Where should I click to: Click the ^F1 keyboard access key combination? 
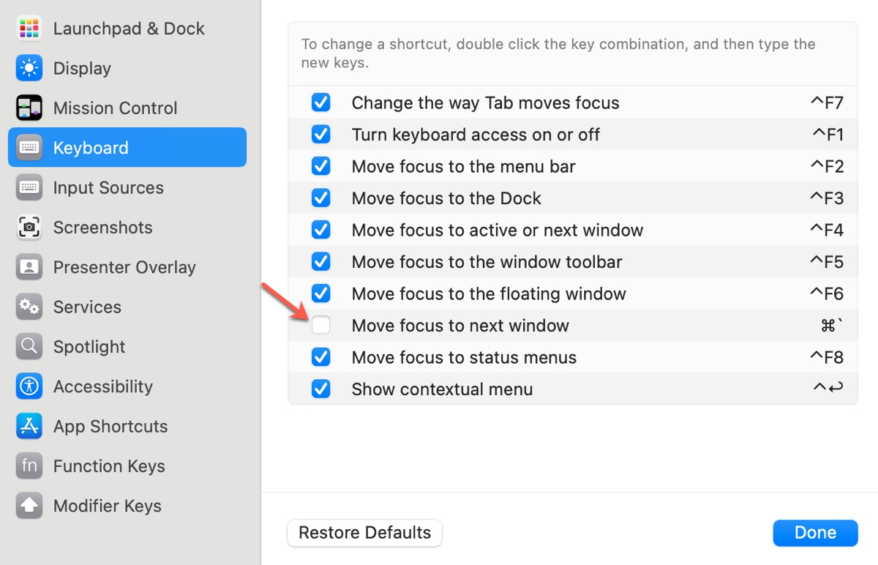(x=828, y=135)
